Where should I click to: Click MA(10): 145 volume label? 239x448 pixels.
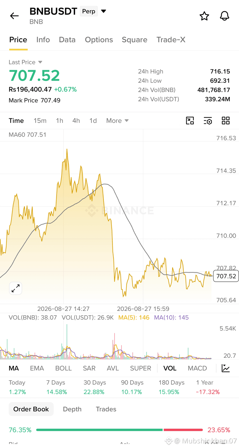[171, 317]
